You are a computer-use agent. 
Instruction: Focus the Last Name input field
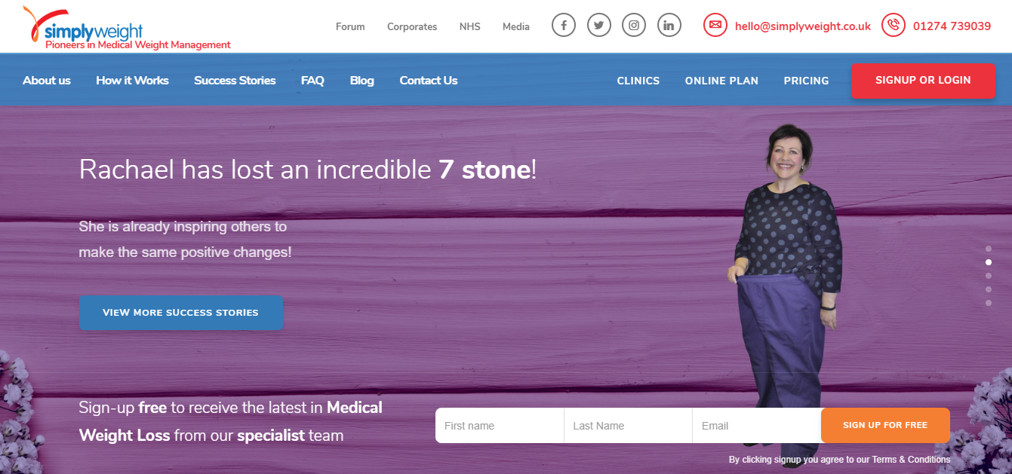tap(628, 426)
